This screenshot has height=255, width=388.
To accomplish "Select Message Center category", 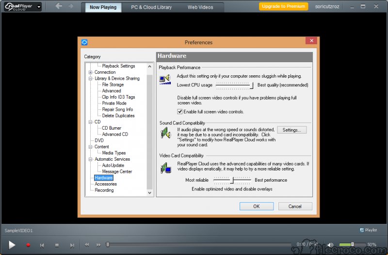I will pos(117,171).
